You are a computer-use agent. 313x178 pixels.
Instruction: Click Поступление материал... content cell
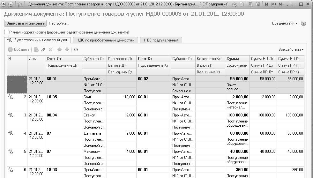[x=237, y=105]
